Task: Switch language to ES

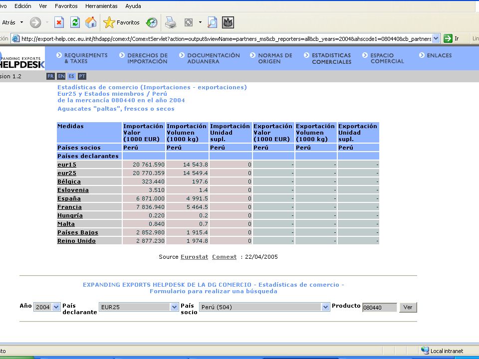Action: [x=71, y=76]
